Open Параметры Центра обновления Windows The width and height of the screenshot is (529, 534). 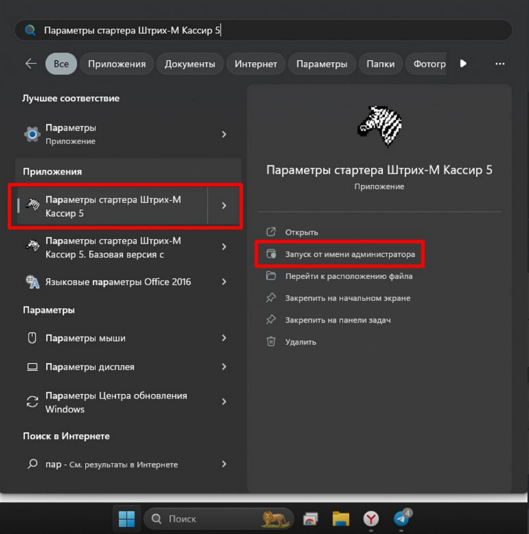(128, 402)
